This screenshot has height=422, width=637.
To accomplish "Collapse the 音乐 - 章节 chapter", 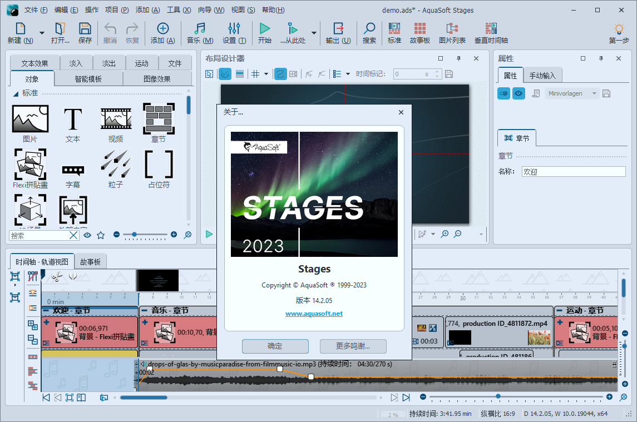I will 144,310.
